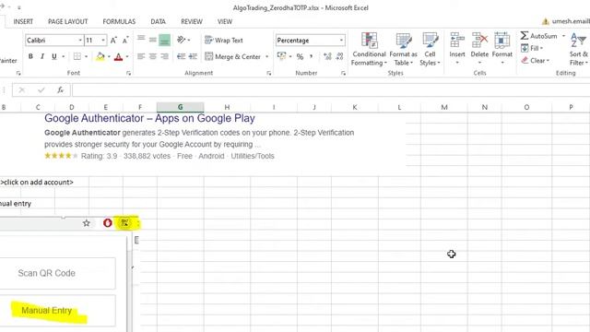This screenshot has width=590, height=332.
Task: Select column G header
Action: [181, 107]
